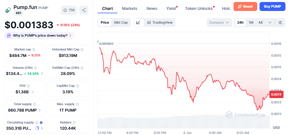Open Volume (24h) info icon
Image resolution: width=288 pixels, height=135 pixels.
[36, 68]
